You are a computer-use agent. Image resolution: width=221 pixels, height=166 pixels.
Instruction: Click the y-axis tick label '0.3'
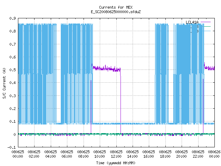(12, 96)
